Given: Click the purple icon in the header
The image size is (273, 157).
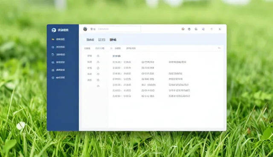Looking at the screenshot, I should pos(203,29).
